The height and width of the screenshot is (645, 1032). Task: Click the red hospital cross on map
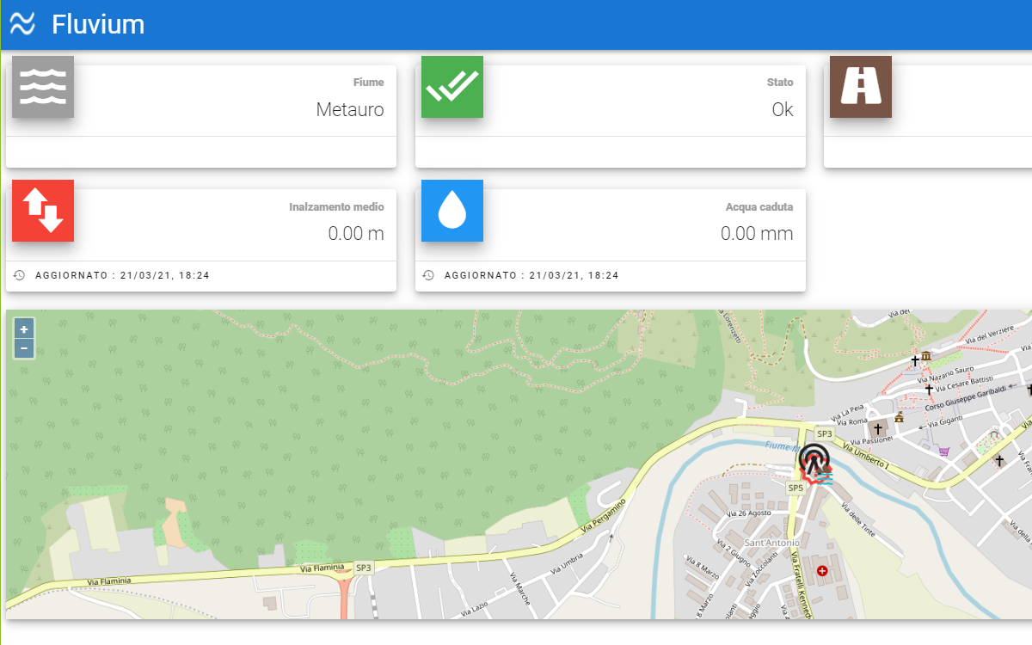[x=823, y=570]
